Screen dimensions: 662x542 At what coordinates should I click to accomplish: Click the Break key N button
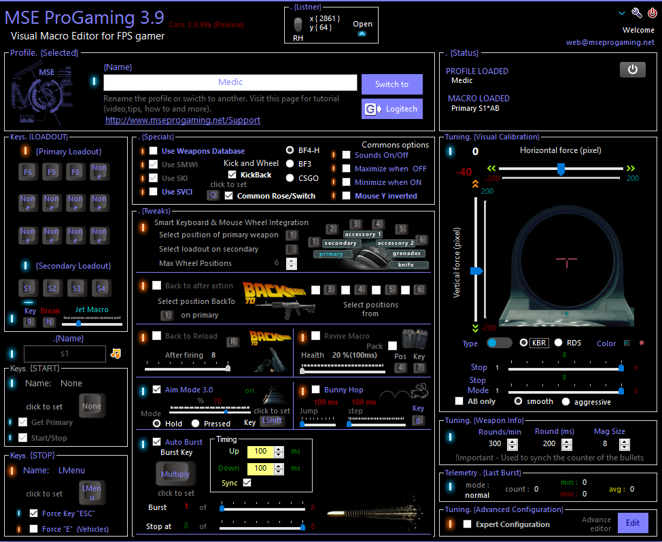coord(49,322)
